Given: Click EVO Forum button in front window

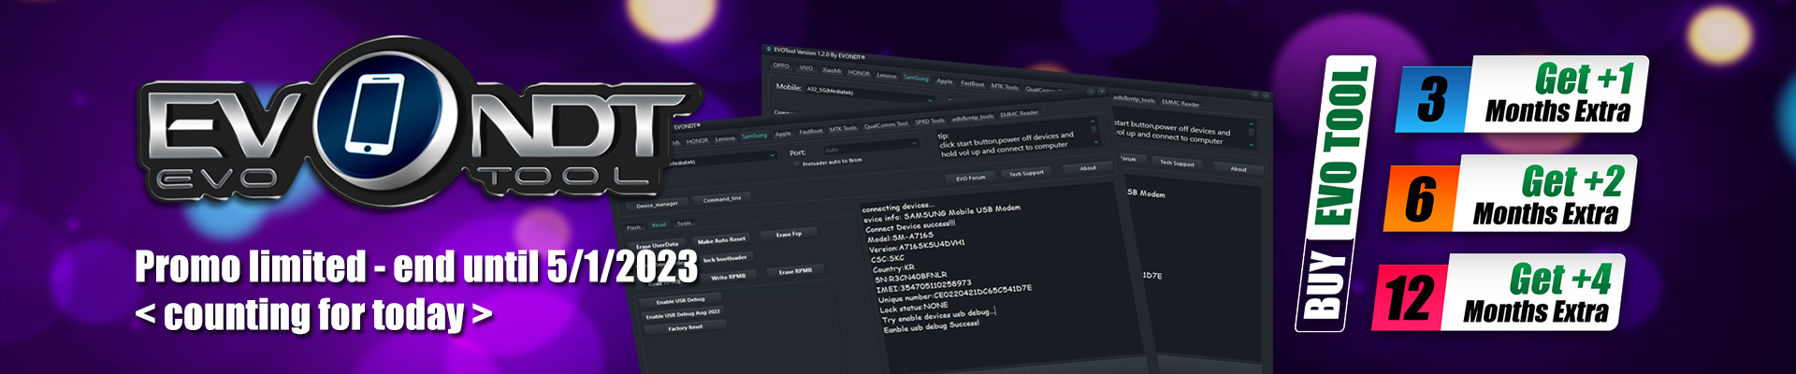Looking at the screenshot, I should (970, 178).
